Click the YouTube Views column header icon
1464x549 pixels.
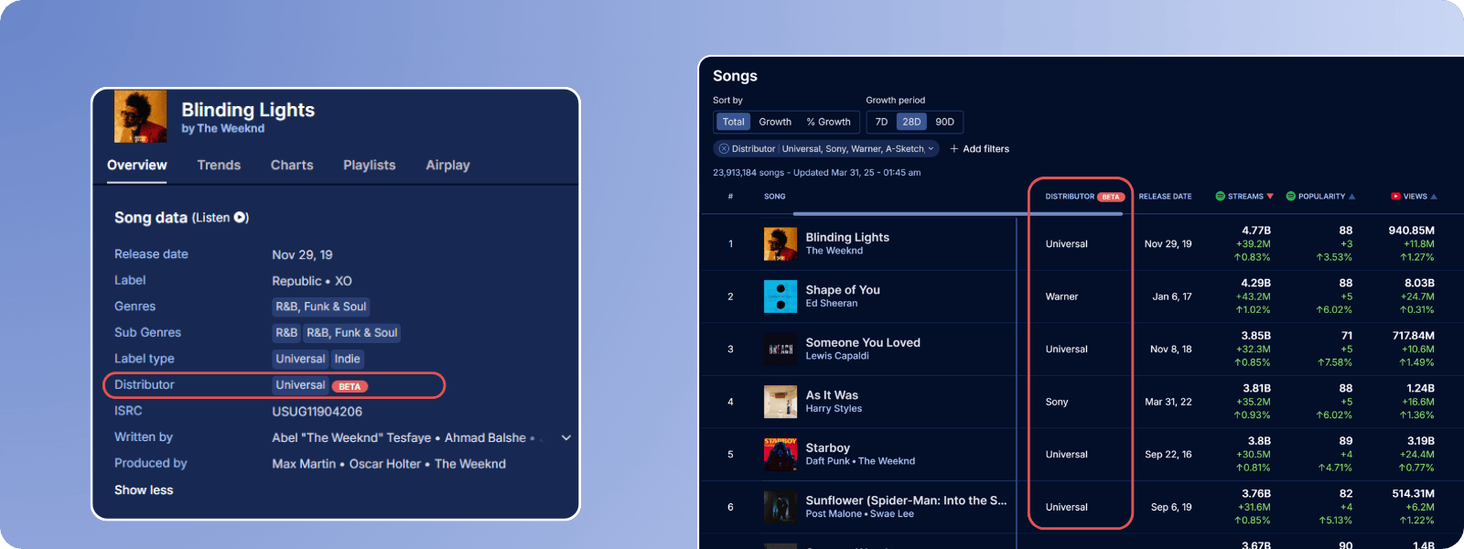tap(1395, 197)
